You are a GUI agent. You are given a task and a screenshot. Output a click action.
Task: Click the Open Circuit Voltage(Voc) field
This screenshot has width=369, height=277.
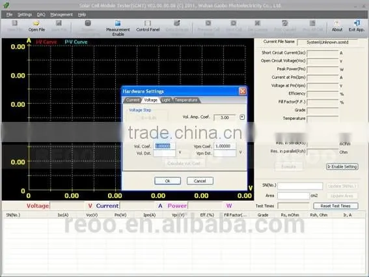pos(323,61)
